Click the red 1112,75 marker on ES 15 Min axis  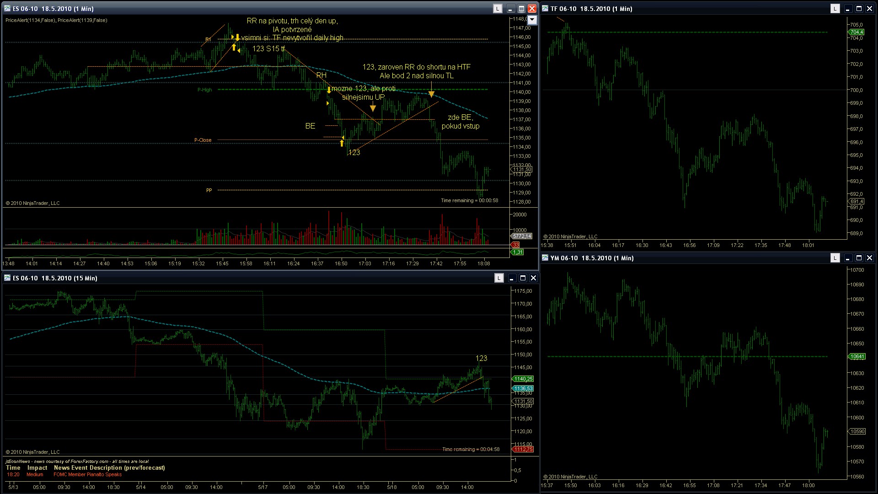[x=523, y=449]
